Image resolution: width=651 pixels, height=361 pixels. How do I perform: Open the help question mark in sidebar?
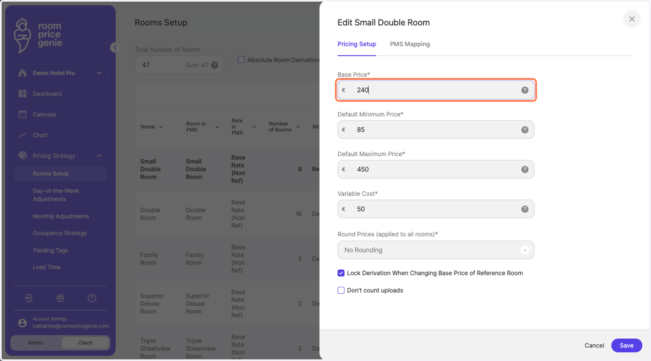pyautogui.click(x=92, y=298)
